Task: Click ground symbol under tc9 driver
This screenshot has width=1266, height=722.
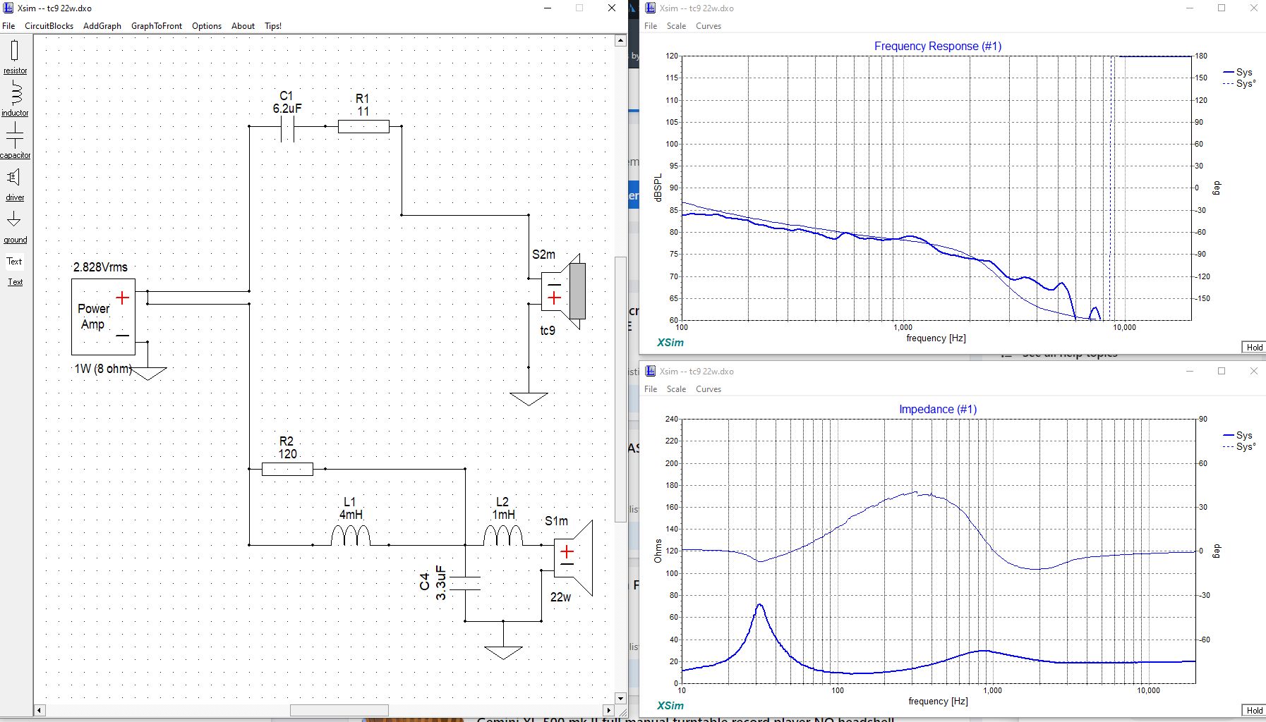Action: pyautogui.click(x=529, y=398)
